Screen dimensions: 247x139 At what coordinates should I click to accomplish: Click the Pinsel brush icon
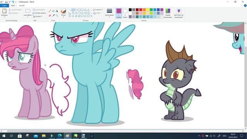[63, 11]
